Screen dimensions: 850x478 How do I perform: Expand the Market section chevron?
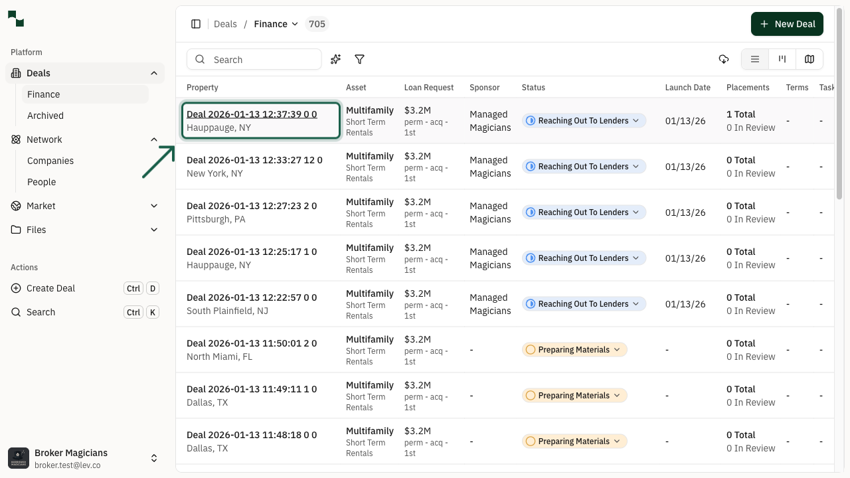click(x=154, y=206)
